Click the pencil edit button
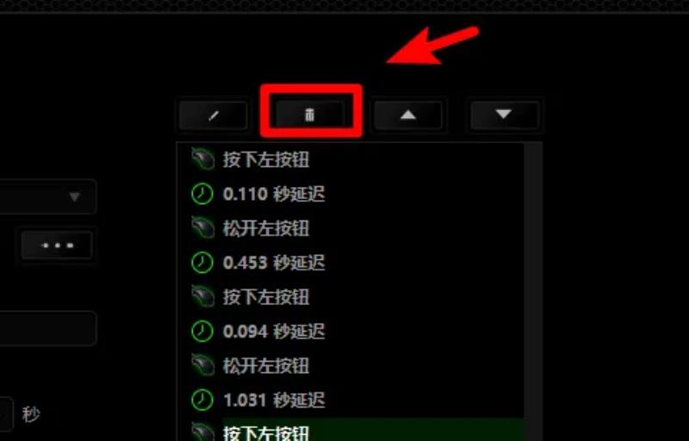 coord(213,115)
